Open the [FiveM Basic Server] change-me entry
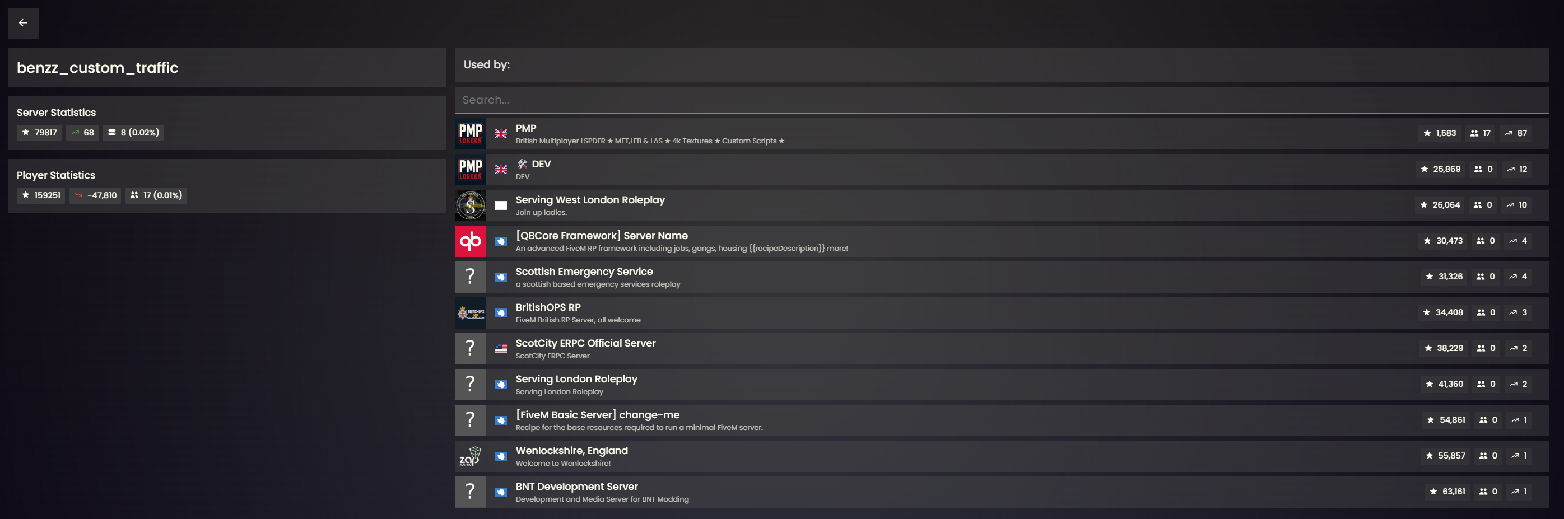The height and width of the screenshot is (519, 1564). click(x=597, y=415)
